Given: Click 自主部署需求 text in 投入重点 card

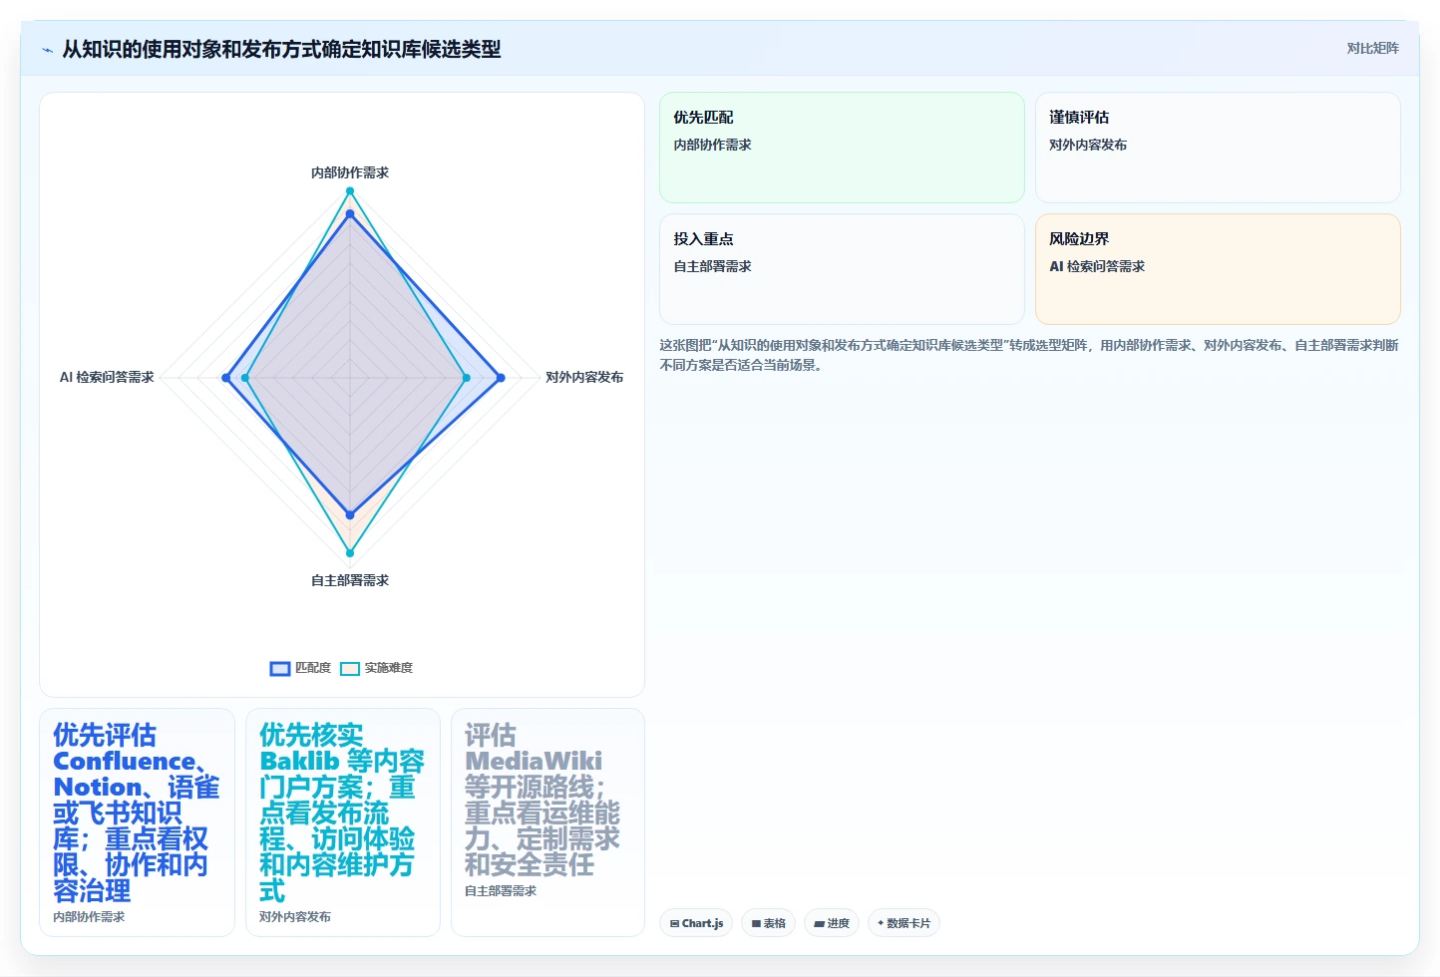Looking at the screenshot, I should tap(712, 266).
